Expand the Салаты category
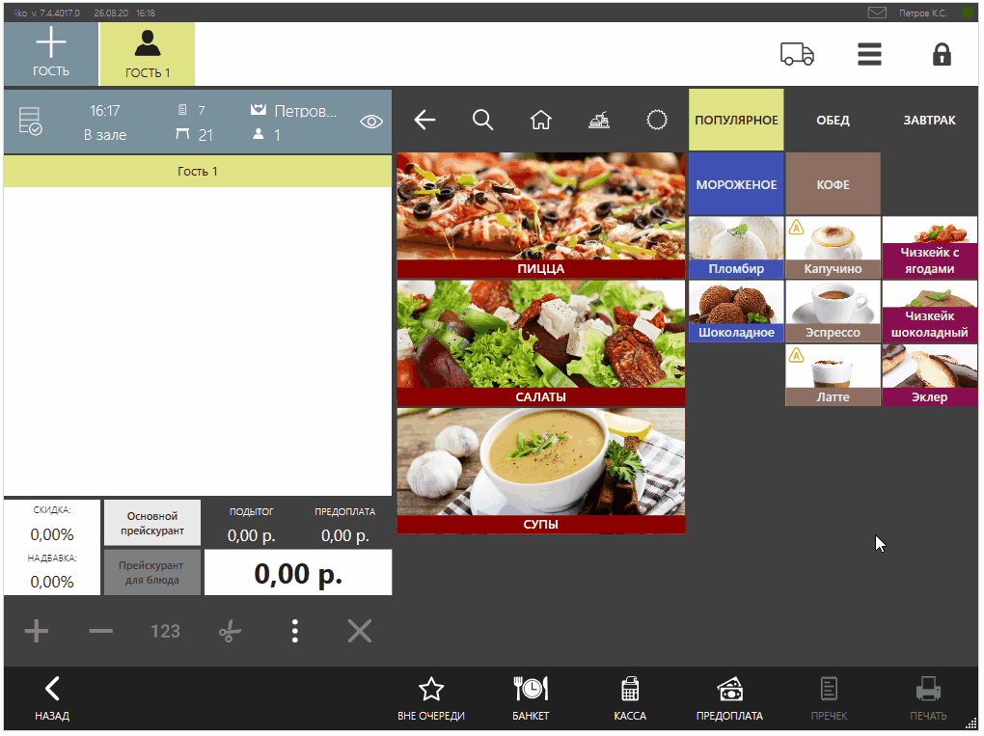Image resolution: width=984 pixels, height=736 pixels. point(541,343)
